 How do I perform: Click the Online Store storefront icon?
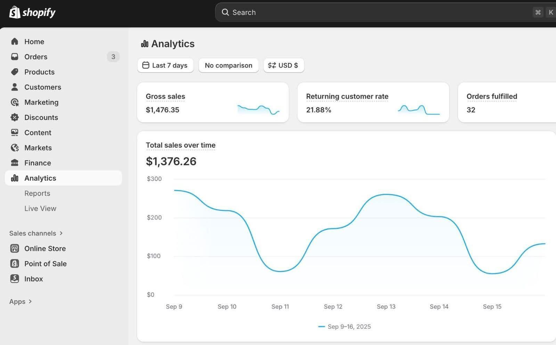(x=15, y=248)
